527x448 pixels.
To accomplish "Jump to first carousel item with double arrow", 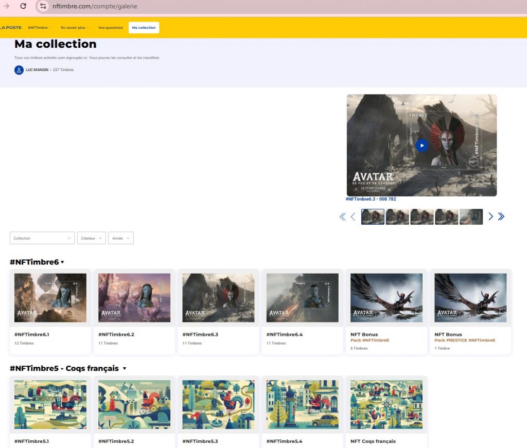I will 343,217.
